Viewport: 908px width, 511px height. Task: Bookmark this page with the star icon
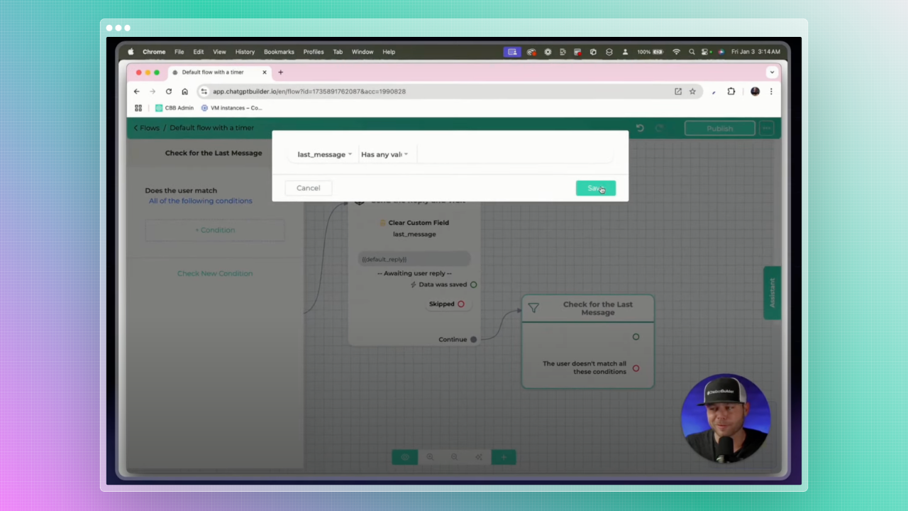coord(692,92)
